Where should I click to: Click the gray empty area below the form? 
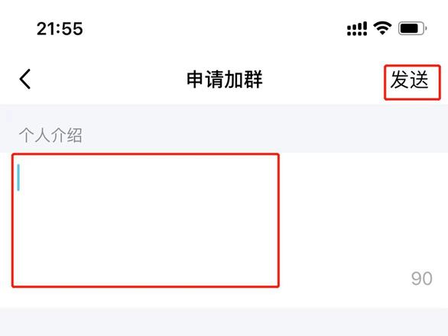point(224,321)
